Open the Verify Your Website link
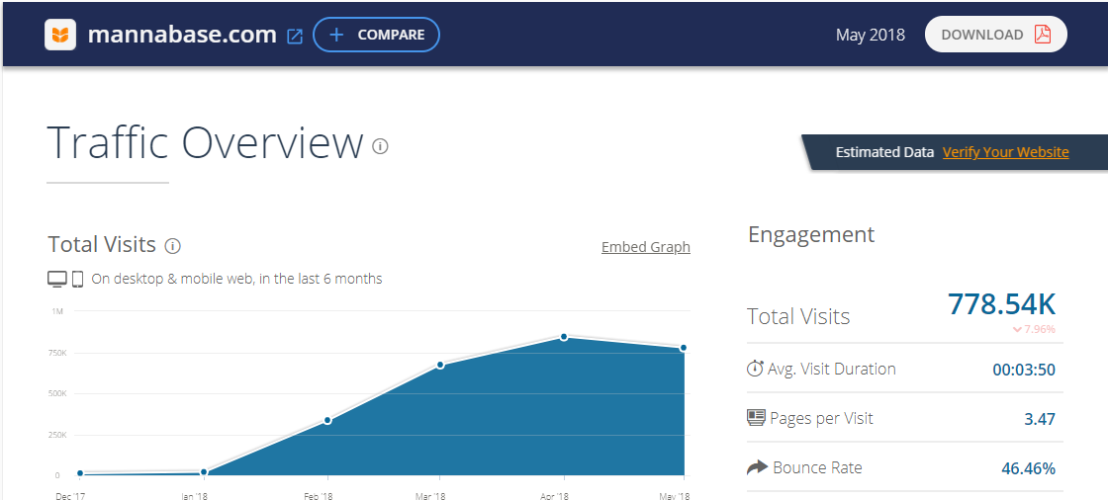The image size is (1108, 500). click(1005, 152)
